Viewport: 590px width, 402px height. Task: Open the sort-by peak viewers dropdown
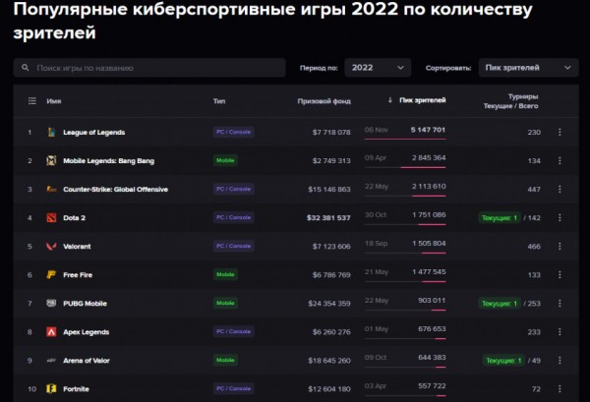[x=528, y=68]
